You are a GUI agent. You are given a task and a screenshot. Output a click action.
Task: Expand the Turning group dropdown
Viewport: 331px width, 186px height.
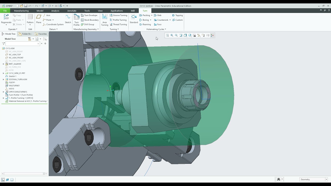114,29
